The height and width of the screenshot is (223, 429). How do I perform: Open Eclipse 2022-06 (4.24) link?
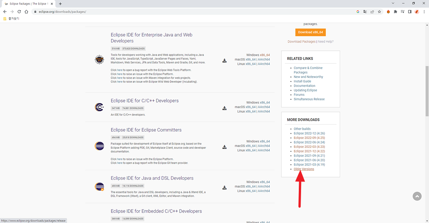pyautogui.click(x=309, y=142)
